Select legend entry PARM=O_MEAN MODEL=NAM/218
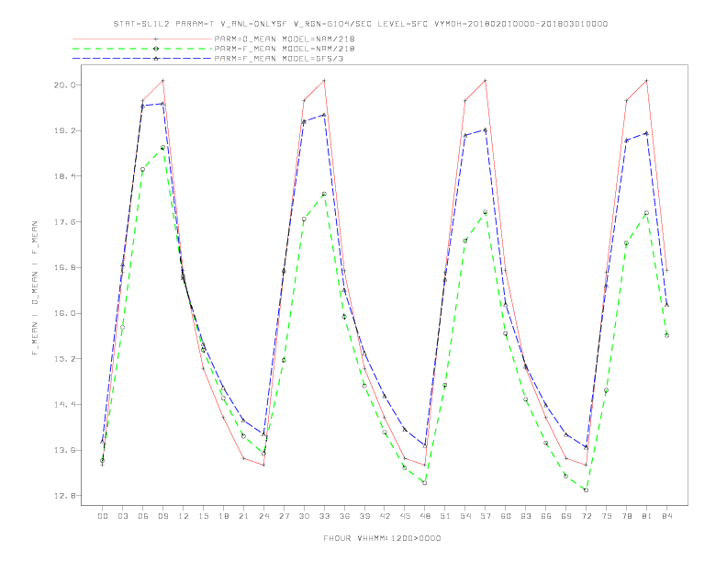727x562 pixels. [x=285, y=39]
